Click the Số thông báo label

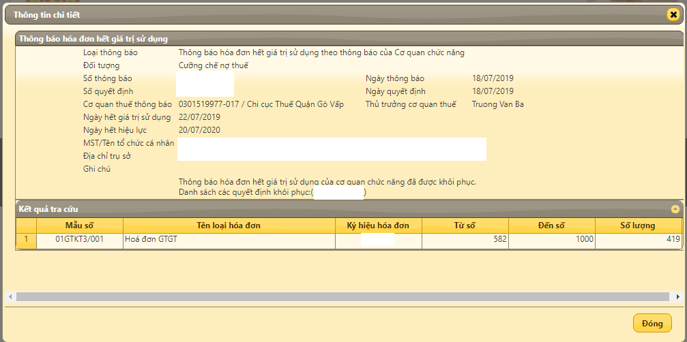click(107, 79)
